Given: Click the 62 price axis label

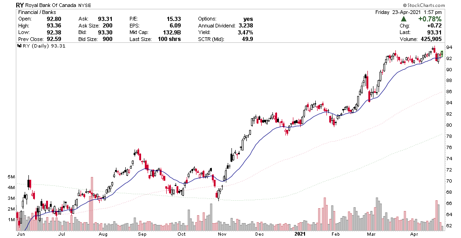Looking at the screenshot, I should tap(449, 225).
